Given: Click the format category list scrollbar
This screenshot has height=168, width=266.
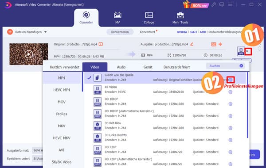Looking at the screenshot, I should coord(82,82).
